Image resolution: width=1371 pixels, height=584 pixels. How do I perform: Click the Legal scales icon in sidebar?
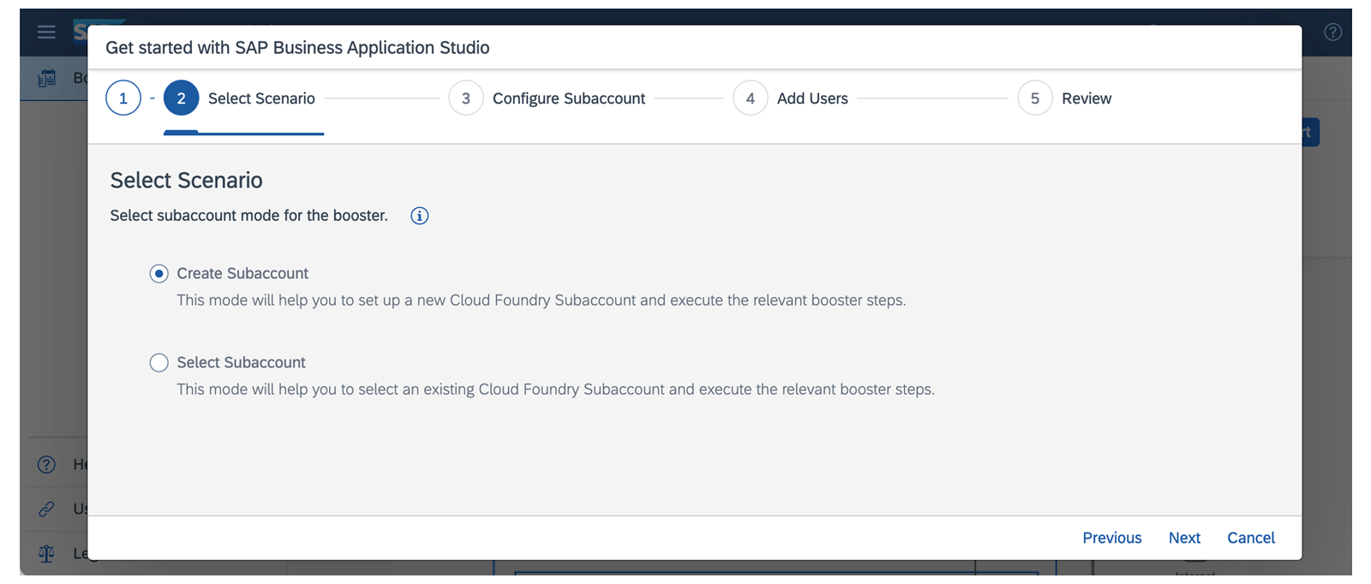[46, 553]
